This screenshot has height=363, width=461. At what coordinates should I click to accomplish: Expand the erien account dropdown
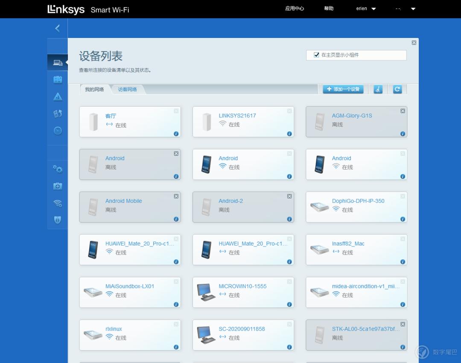coord(366,9)
